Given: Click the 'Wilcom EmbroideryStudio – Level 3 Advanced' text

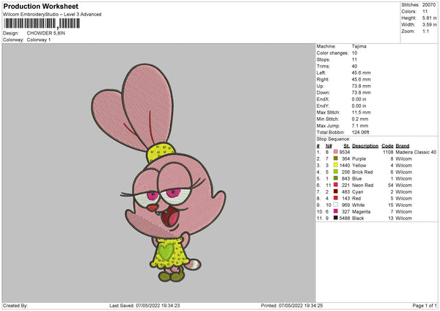Looking at the screenshot, I should [52, 15].
